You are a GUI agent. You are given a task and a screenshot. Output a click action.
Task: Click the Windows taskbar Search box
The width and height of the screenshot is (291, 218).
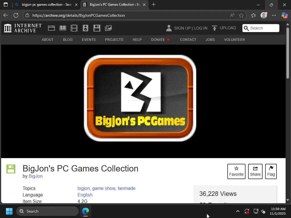pos(47,211)
